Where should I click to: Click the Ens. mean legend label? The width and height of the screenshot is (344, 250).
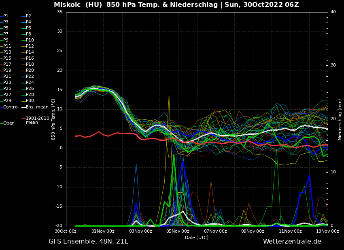[37, 107]
